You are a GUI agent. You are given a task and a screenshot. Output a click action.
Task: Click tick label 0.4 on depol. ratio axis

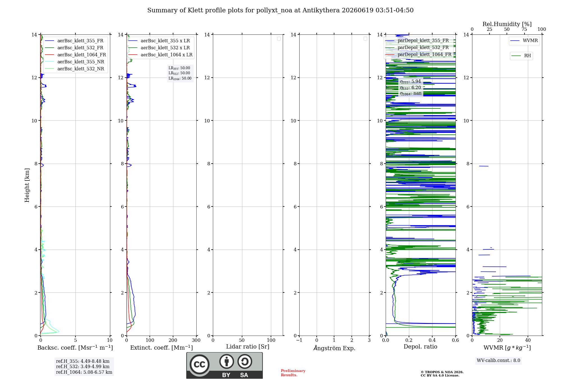point(432,340)
